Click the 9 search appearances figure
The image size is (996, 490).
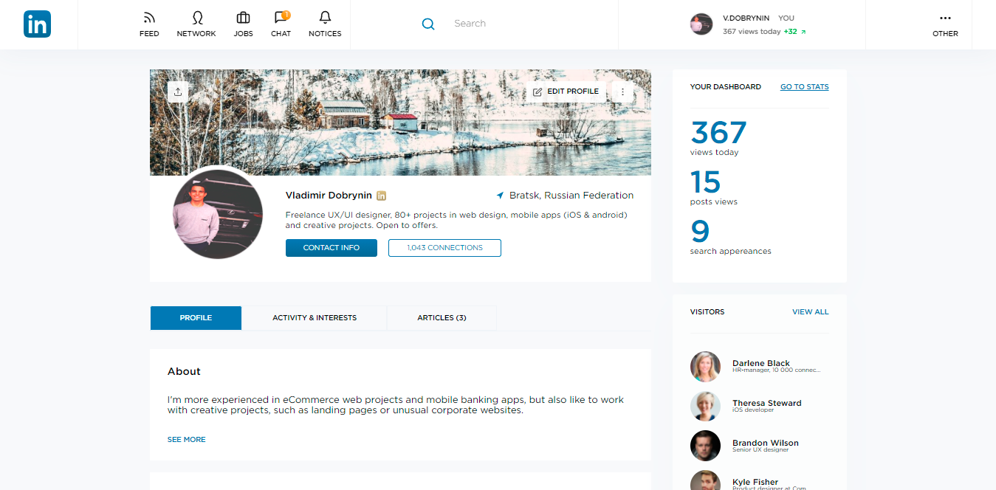tap(700, 232)
